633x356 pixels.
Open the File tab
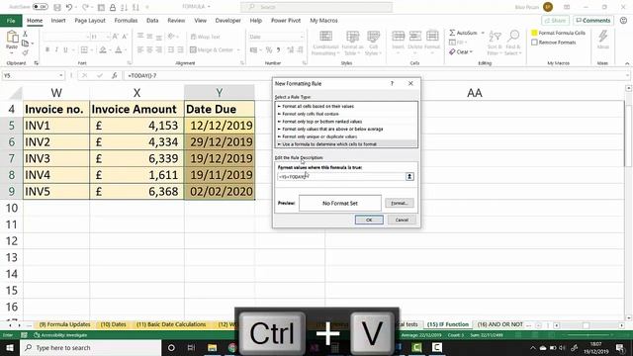point(11,20)
